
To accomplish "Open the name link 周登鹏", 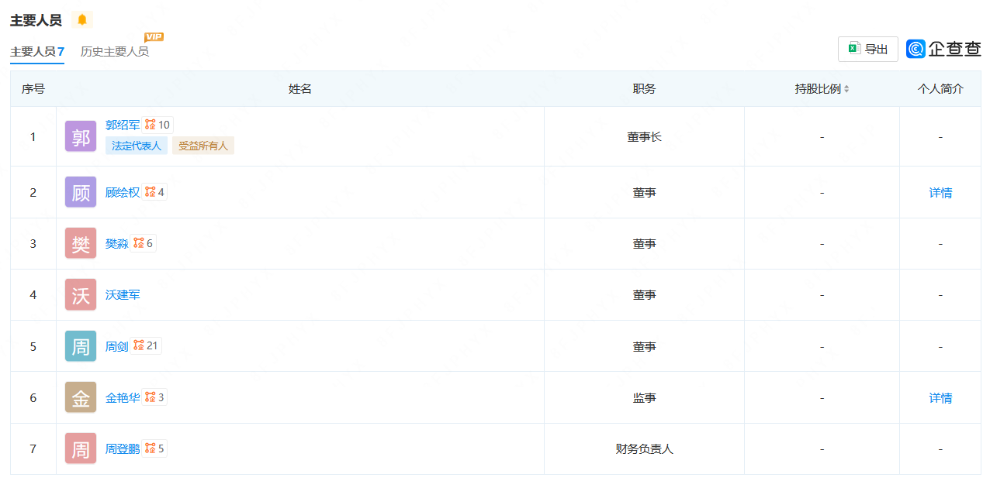I will pyautogui.click(x=123, y=448).
